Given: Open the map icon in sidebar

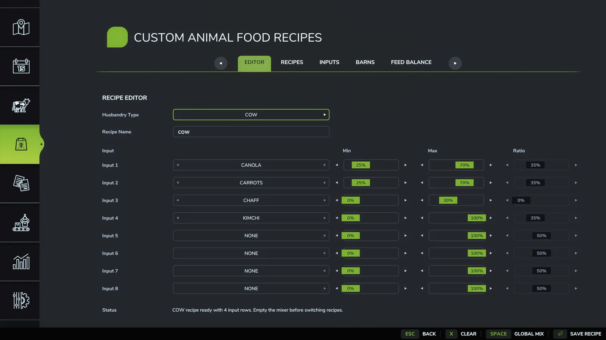Looking at the screenshot, I should click(x=21, y=27).
